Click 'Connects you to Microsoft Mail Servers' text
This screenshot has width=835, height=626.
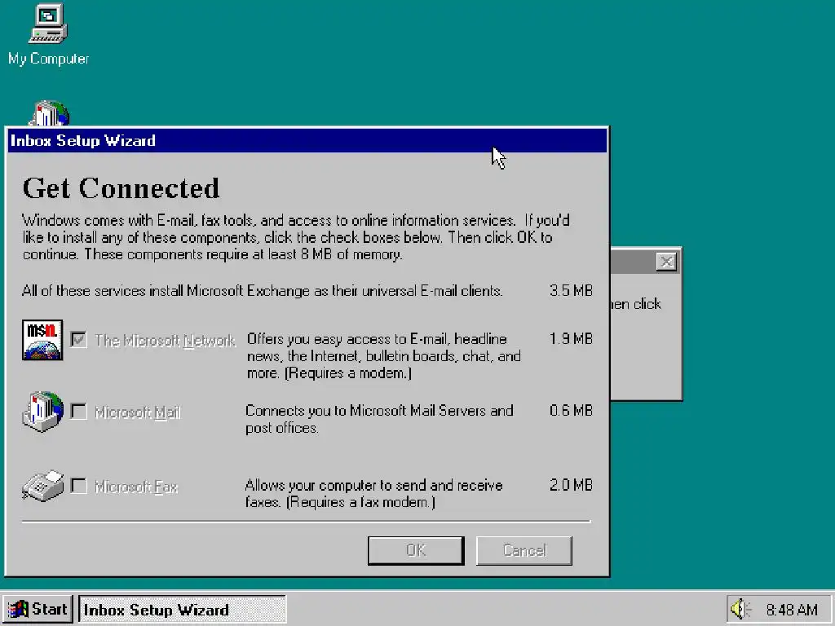pos(379,420)
